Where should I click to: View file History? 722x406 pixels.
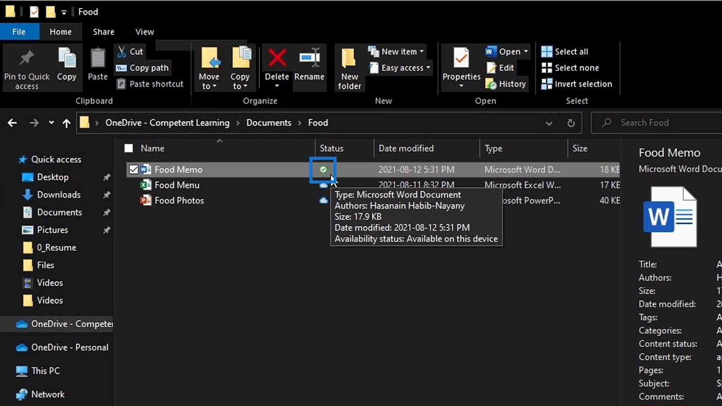pyautogui.click(x=506, y=84)
